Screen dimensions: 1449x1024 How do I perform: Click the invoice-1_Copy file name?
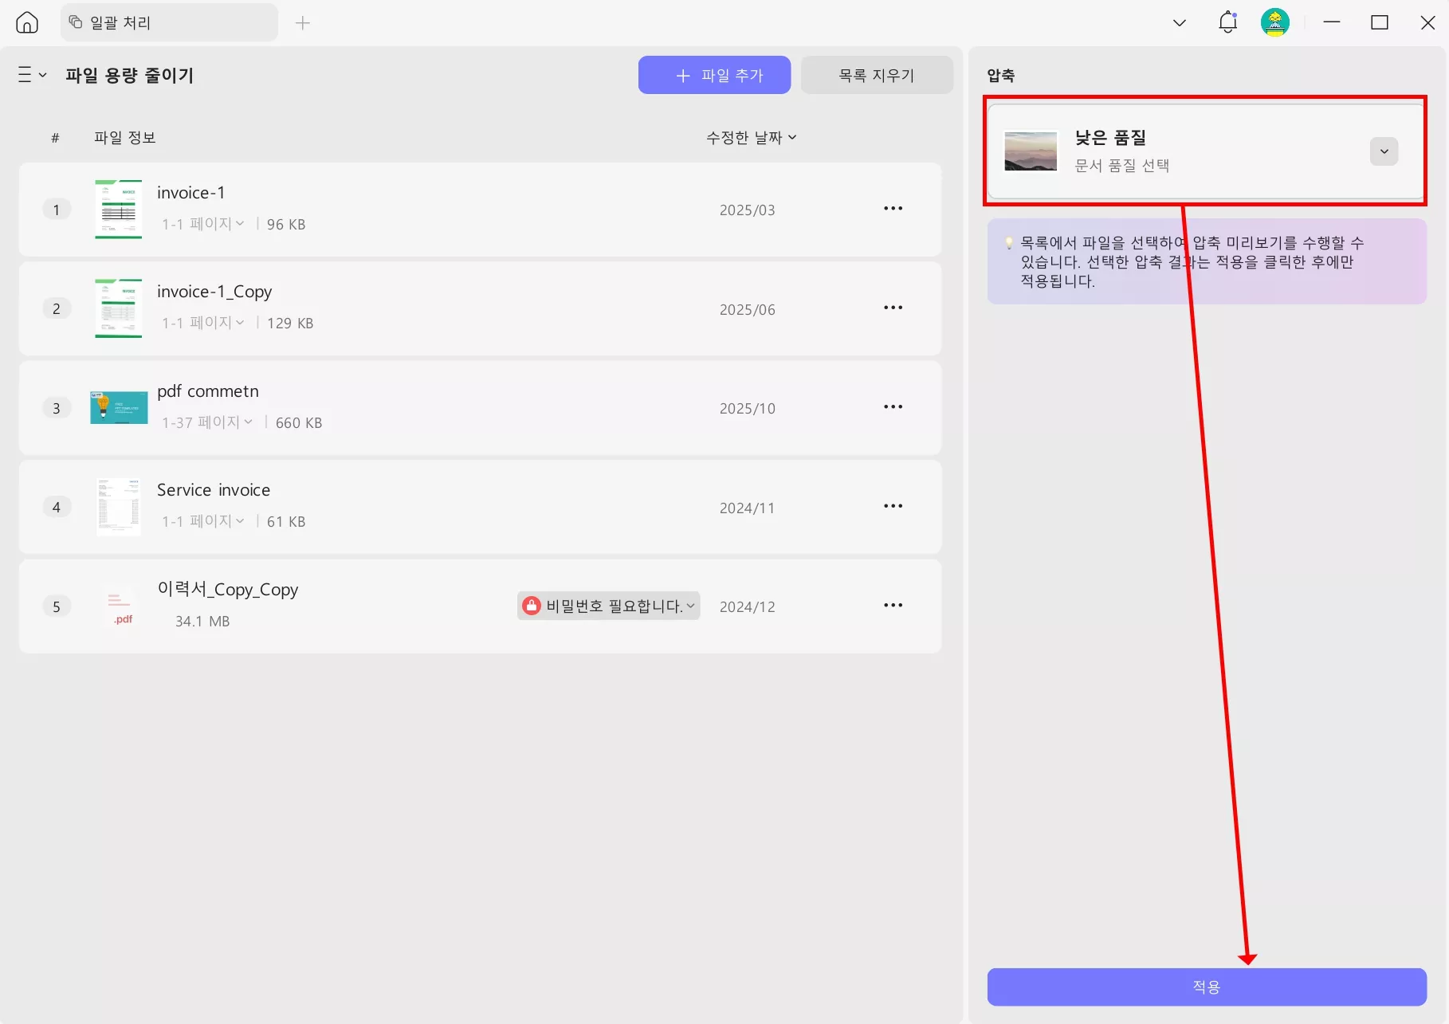click(214, 292)
